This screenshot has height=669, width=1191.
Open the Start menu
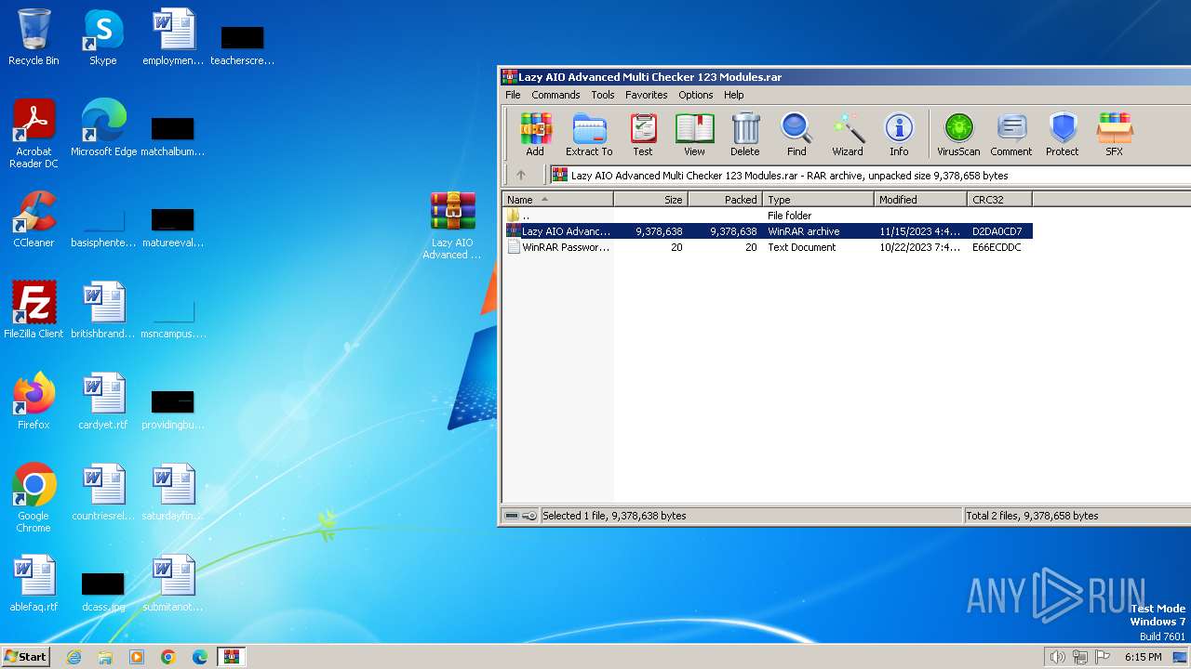[26, 656]
